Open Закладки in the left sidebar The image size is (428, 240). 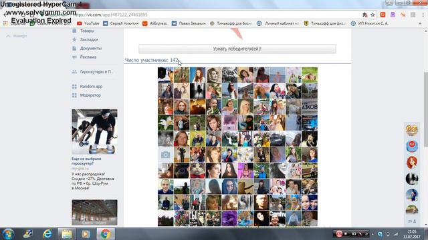point(89,40)
